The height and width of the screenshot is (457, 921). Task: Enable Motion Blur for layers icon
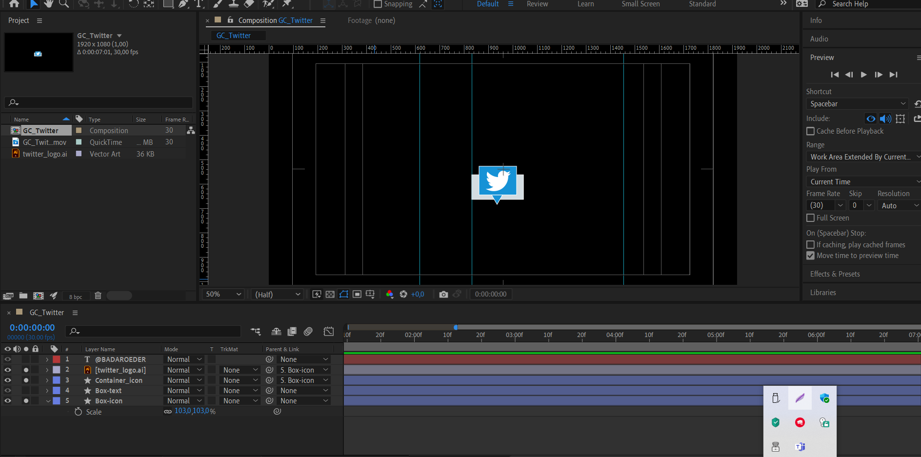pyautogui.click(x=308, y=332)
